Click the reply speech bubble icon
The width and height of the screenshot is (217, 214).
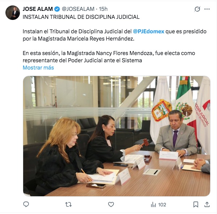[x=26, y=204]
